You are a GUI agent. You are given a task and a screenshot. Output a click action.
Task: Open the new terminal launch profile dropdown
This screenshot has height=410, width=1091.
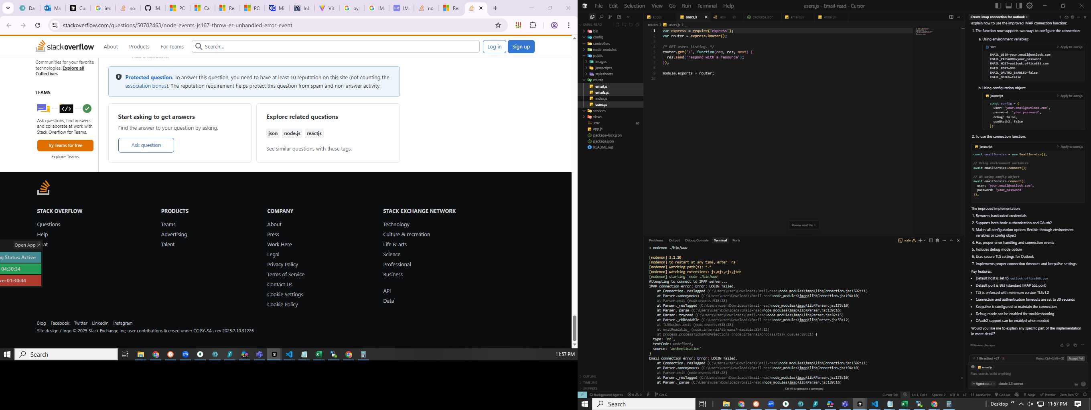(925, 241)
